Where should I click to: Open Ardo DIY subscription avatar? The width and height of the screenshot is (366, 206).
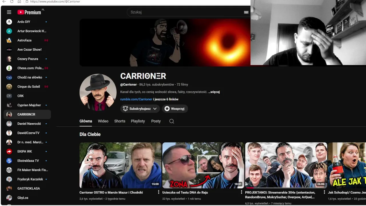pos(9,22)
